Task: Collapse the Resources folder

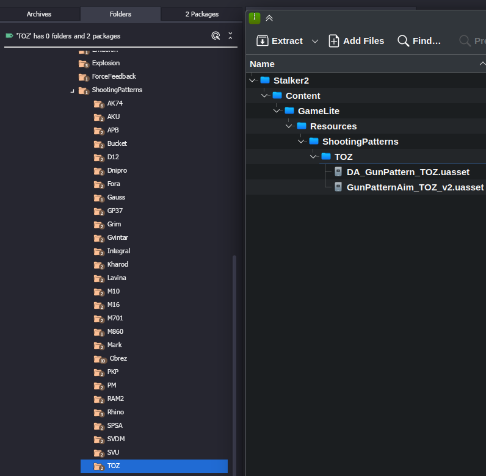Action: tap(289, 126)
